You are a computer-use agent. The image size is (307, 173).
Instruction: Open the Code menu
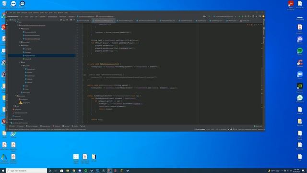[30, 12]
